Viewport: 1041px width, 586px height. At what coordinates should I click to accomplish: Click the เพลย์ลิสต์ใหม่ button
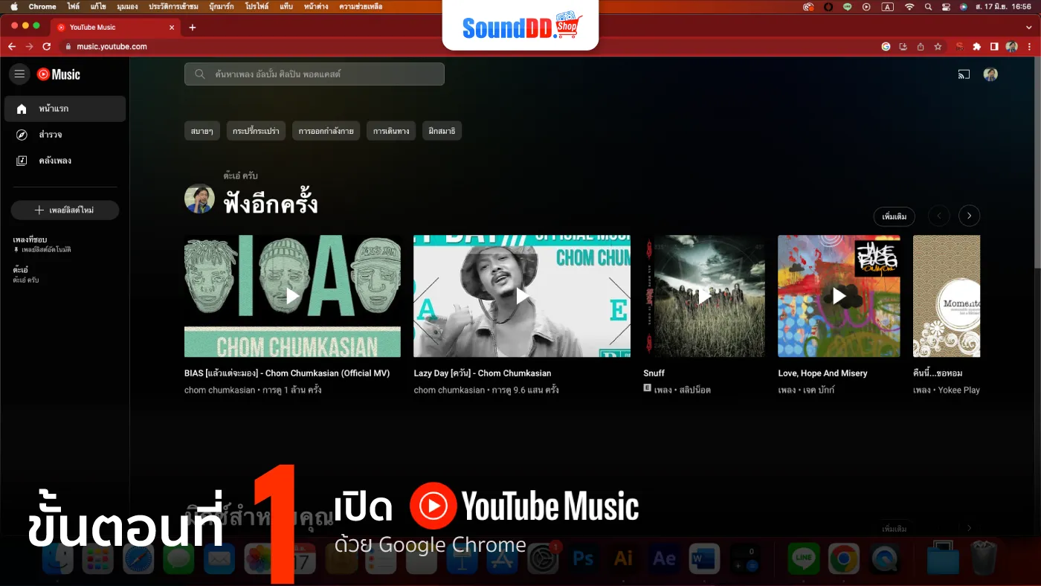coord(65,210)
